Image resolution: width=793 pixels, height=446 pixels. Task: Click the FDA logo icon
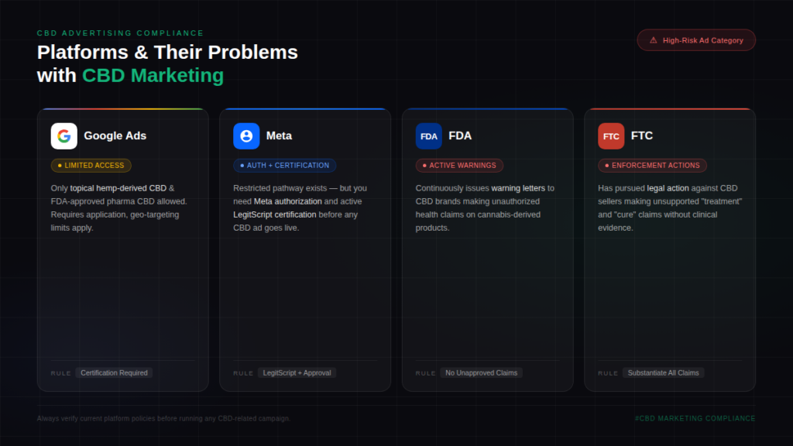tap(429, 136)
